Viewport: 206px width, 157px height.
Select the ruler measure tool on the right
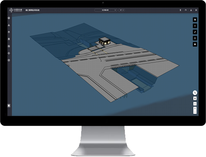pos(195,32)
